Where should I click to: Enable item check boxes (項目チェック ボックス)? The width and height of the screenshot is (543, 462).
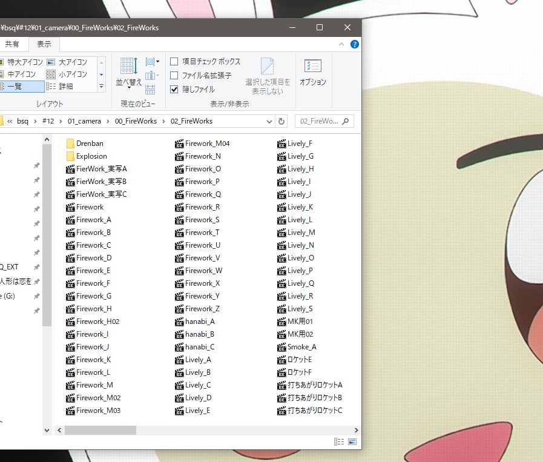[x=174, y=62]
